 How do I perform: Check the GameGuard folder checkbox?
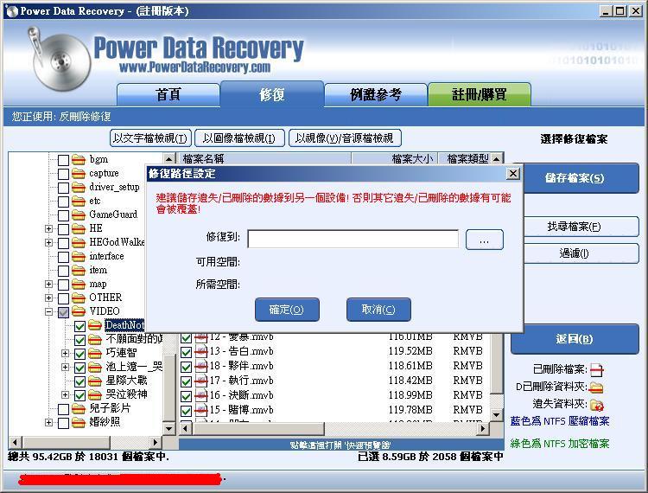coord(63,215)
